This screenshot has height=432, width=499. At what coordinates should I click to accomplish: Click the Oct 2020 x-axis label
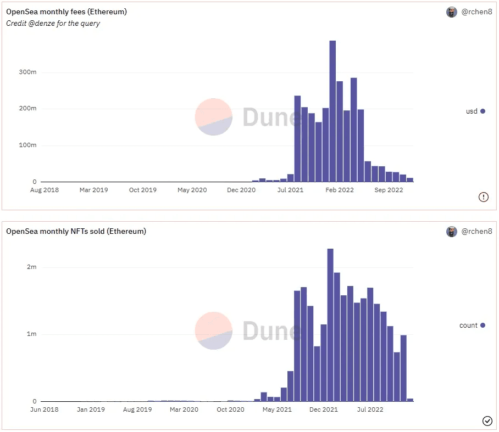point(230,409)
